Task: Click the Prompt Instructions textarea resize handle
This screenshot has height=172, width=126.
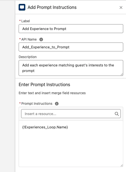Action: click(x=122, y=166)
